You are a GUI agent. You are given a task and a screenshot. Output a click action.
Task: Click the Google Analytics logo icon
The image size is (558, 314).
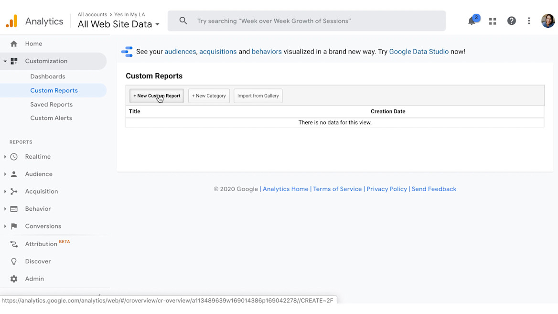pyautogui.click(x=11, y=21)
